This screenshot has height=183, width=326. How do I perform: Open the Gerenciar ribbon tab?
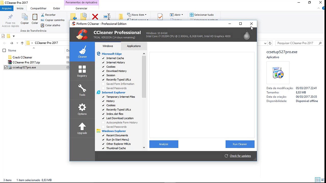(x=81, y=8)
